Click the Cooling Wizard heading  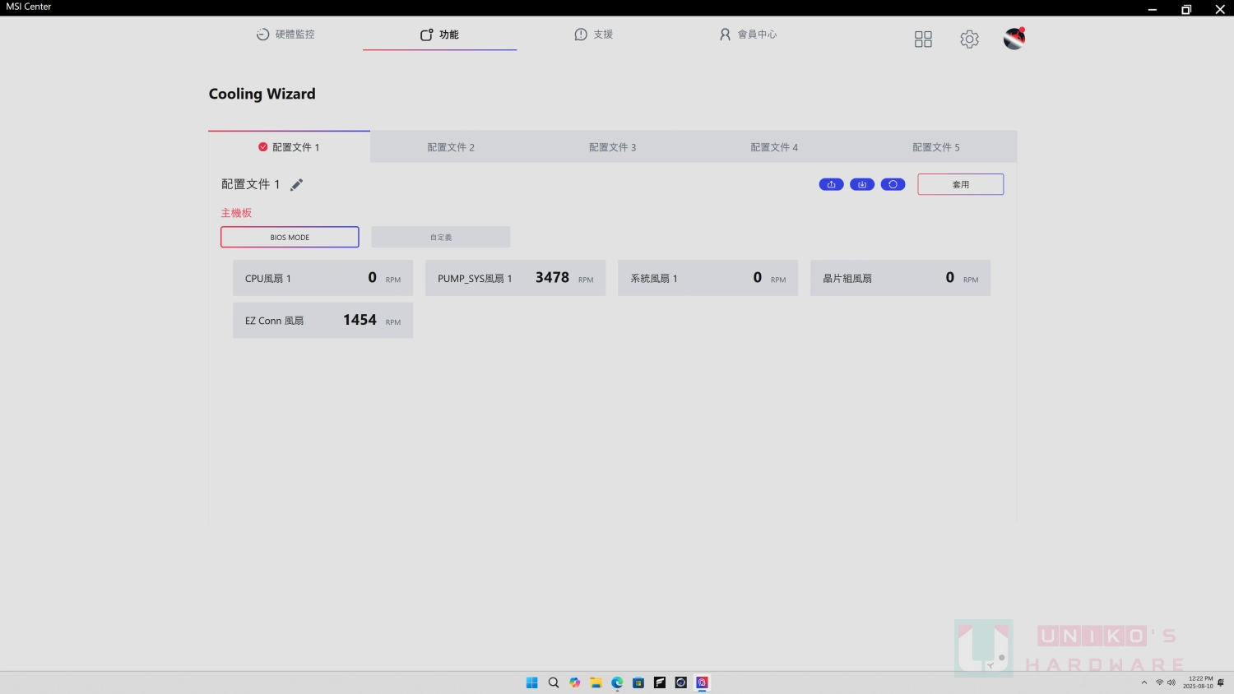tap(262, 94)
